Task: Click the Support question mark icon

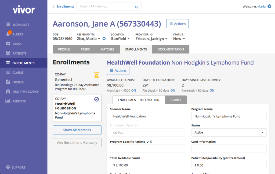Action: pos(8,167)
